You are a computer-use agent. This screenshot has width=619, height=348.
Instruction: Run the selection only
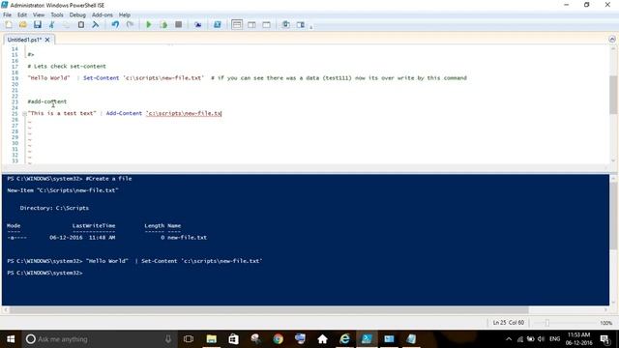click(163, 25)
